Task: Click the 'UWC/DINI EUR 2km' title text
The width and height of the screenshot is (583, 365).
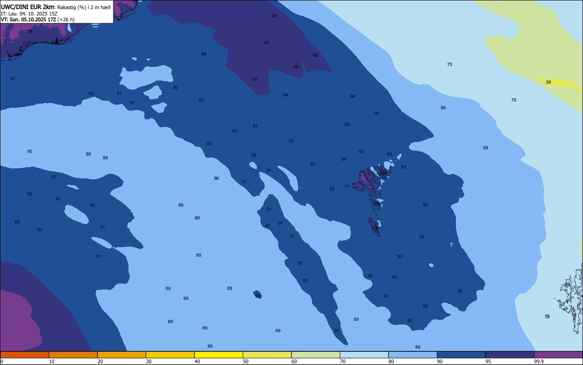Action: [x=28, y=6]
